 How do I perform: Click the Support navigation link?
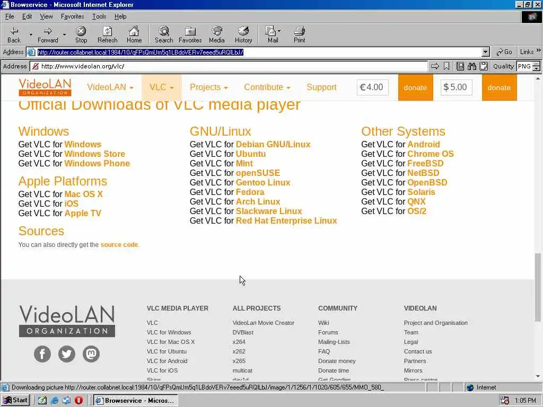pyautogui.click(x=321, y=87)
